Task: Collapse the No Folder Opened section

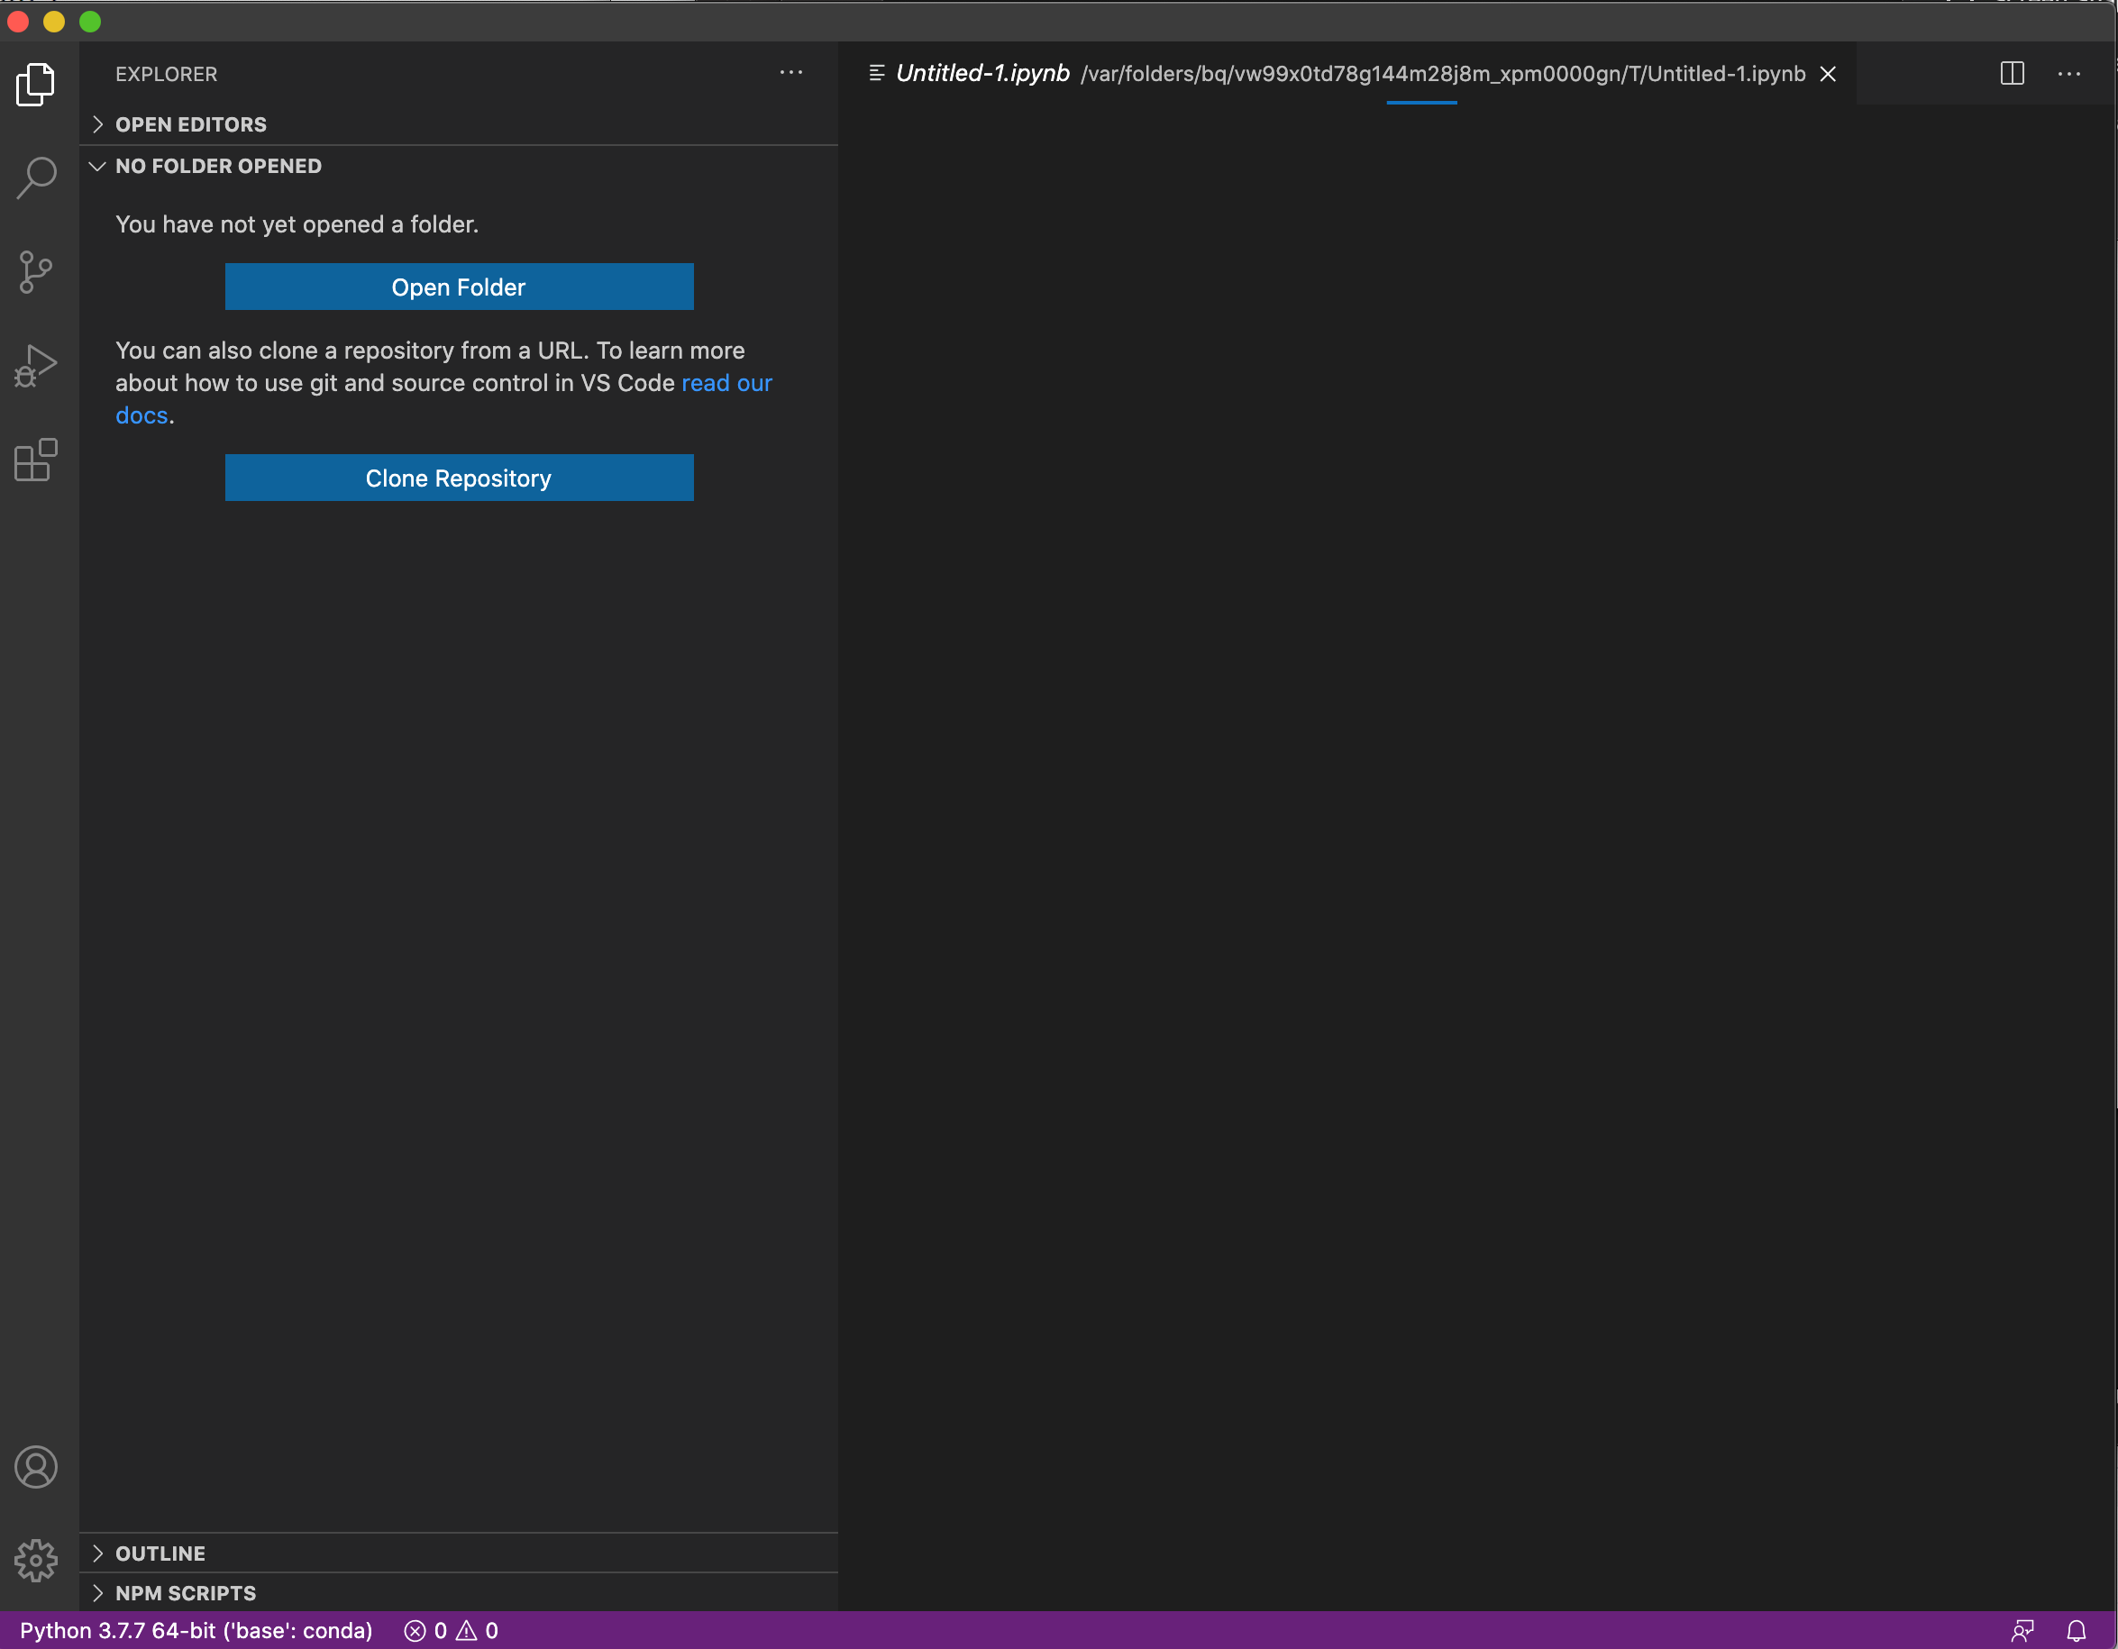Action: pos(459,166)
